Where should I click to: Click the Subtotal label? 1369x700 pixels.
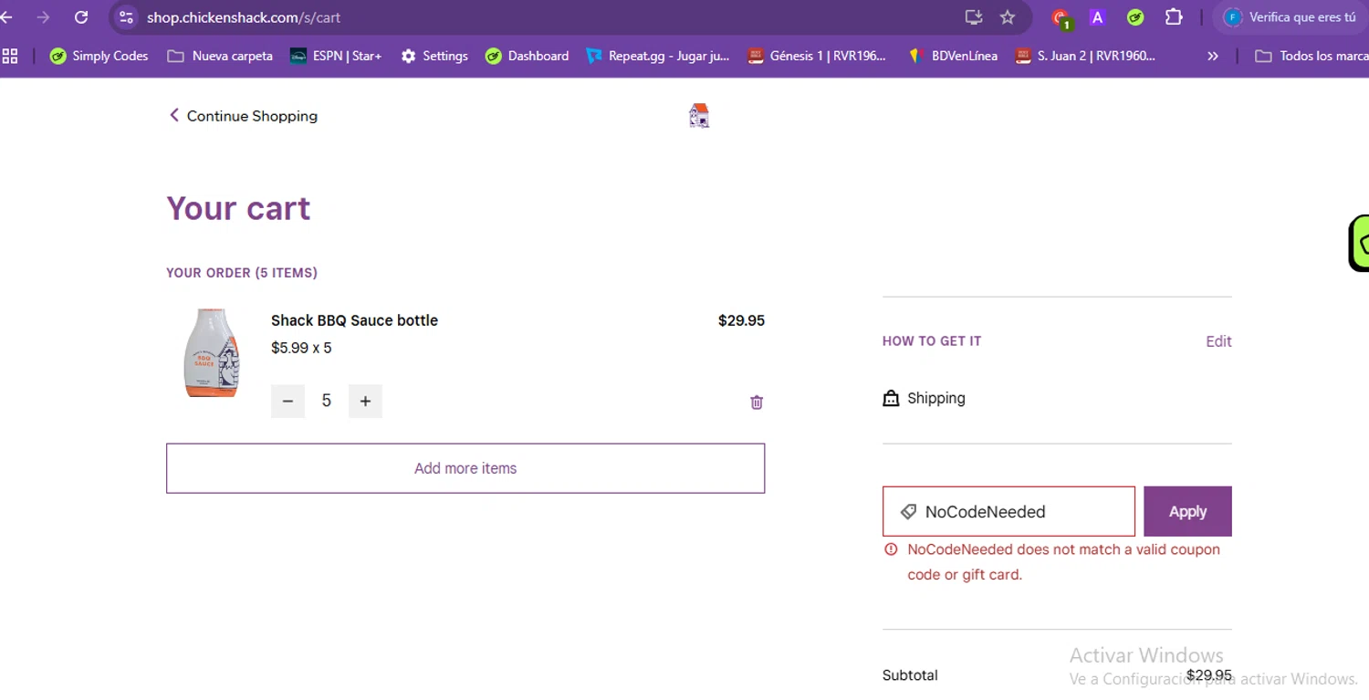coord(910,675)
